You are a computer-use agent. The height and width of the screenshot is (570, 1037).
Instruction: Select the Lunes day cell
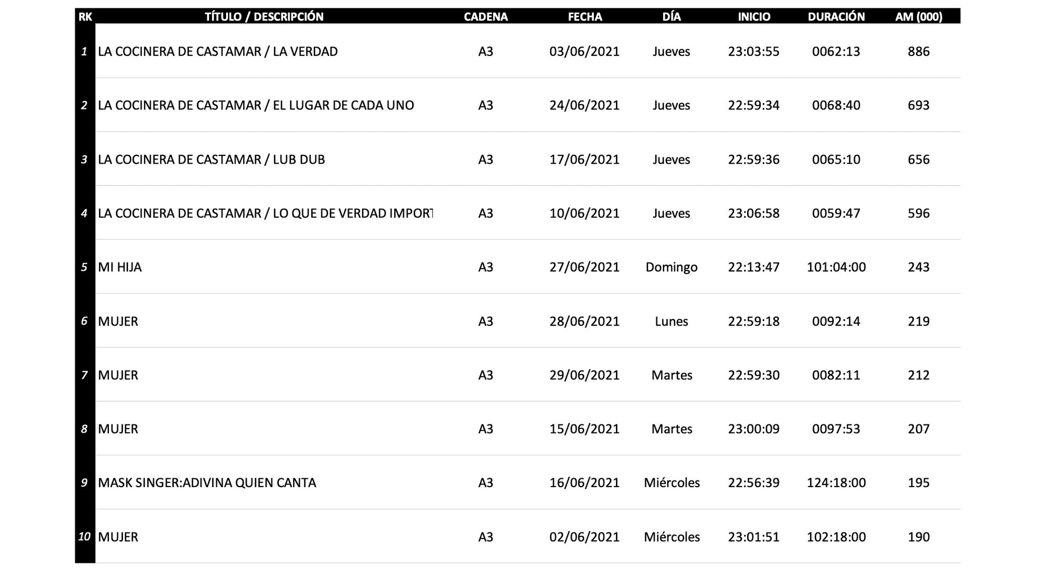pos(671,321)
